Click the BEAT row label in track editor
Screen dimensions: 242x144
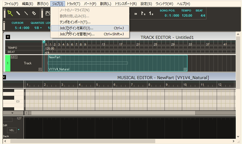tap(11, 52)
